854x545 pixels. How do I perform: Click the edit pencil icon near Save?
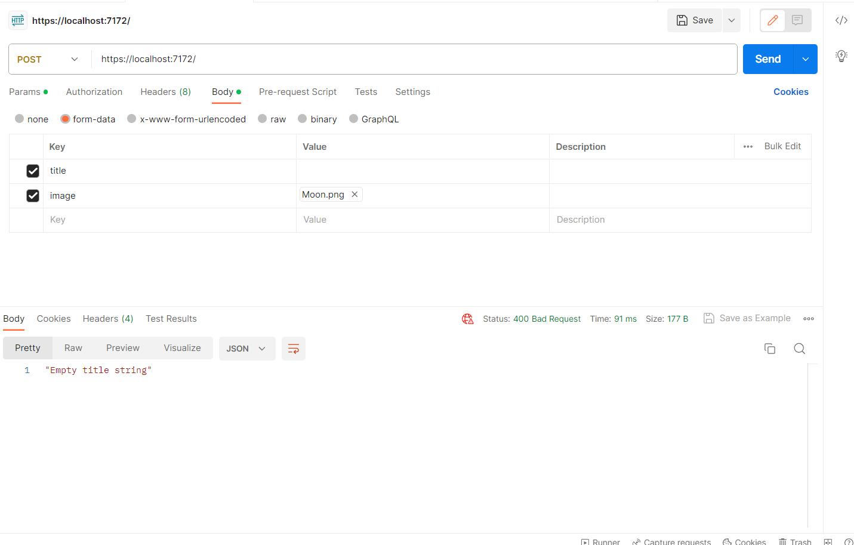[772, 20]
